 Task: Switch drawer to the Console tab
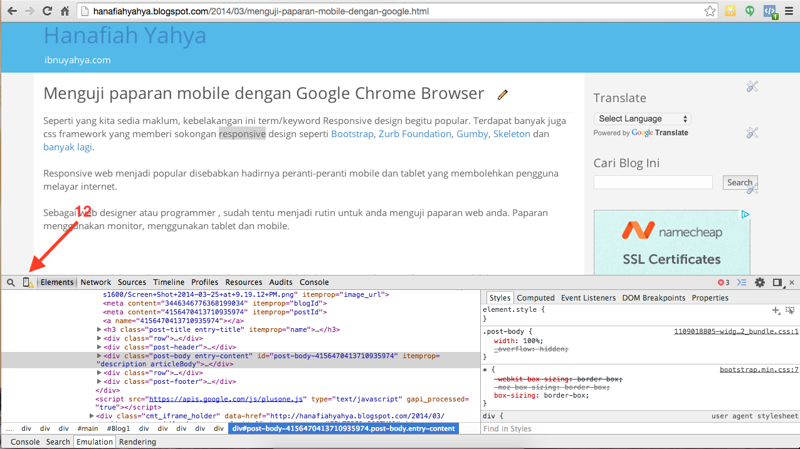pyautogui.click(x=25, y=442)
